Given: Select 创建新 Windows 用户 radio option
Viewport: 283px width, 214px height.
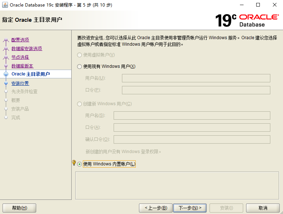Looking at the screenshot, I should 80,104.
